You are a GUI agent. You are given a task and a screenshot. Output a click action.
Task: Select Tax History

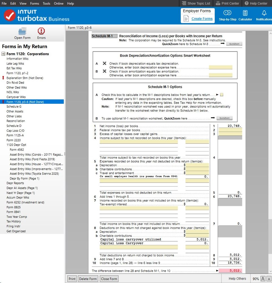pyautogui.click(x=14, y=221)
